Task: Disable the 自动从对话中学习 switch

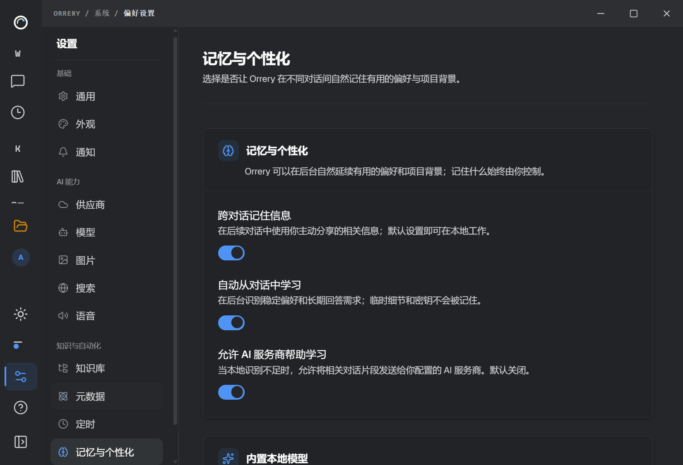Action: pos(231,323)
